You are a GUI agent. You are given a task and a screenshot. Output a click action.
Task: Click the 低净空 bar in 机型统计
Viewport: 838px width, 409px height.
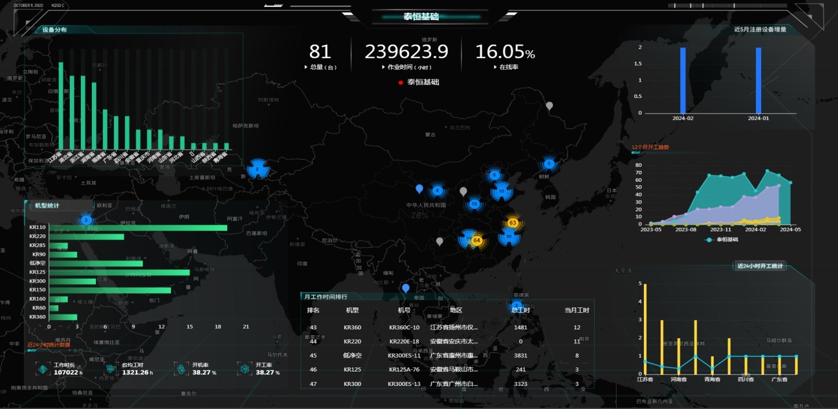(95, 263)
